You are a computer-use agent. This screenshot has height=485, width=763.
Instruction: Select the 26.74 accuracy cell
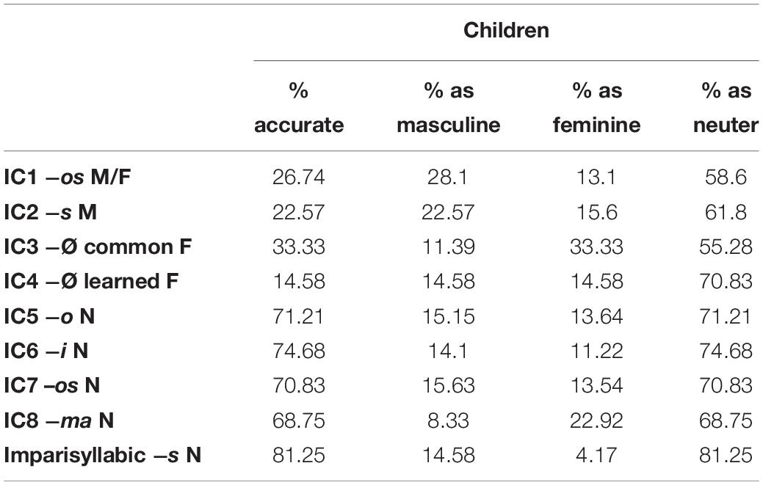click(299, 178)
